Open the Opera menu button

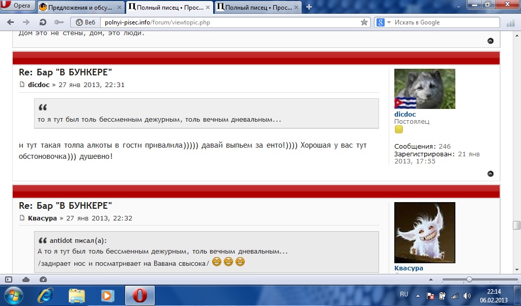coord(17,5)
